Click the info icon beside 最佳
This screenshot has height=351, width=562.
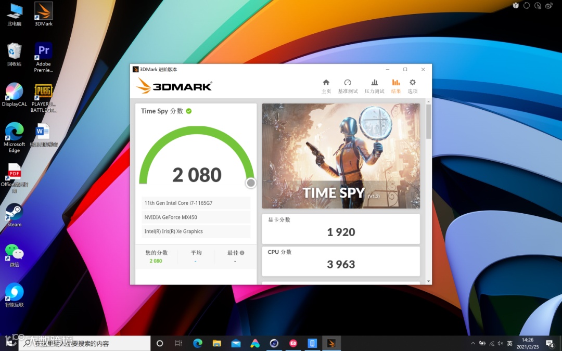242,253
